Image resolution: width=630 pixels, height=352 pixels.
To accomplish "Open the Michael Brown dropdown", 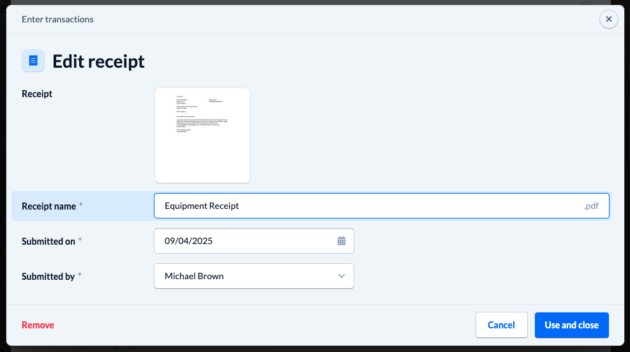I will point(254,276).
